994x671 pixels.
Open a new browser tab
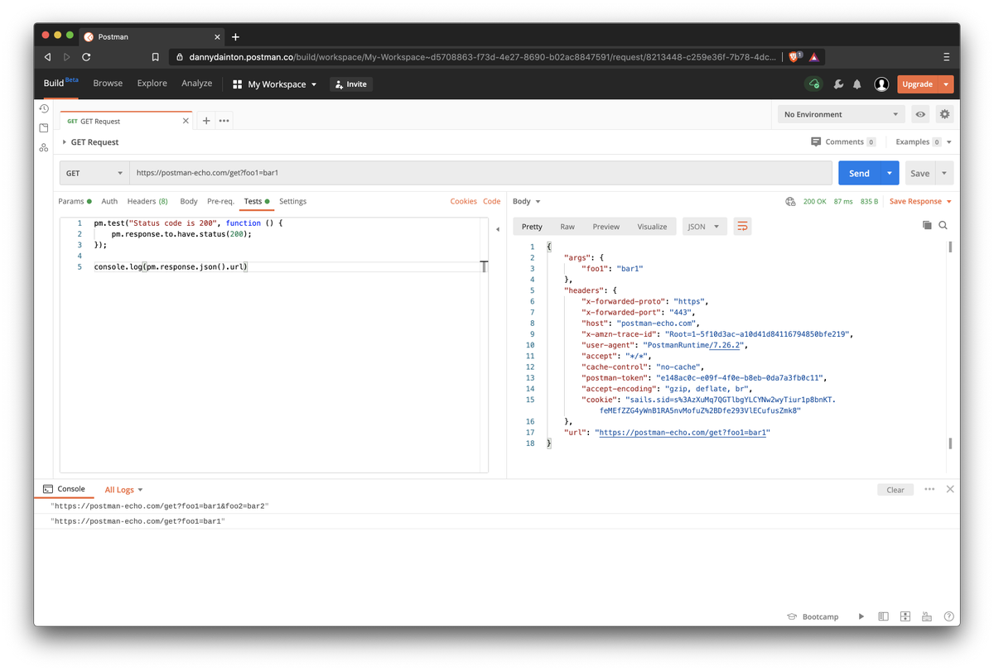pos(235,36)
